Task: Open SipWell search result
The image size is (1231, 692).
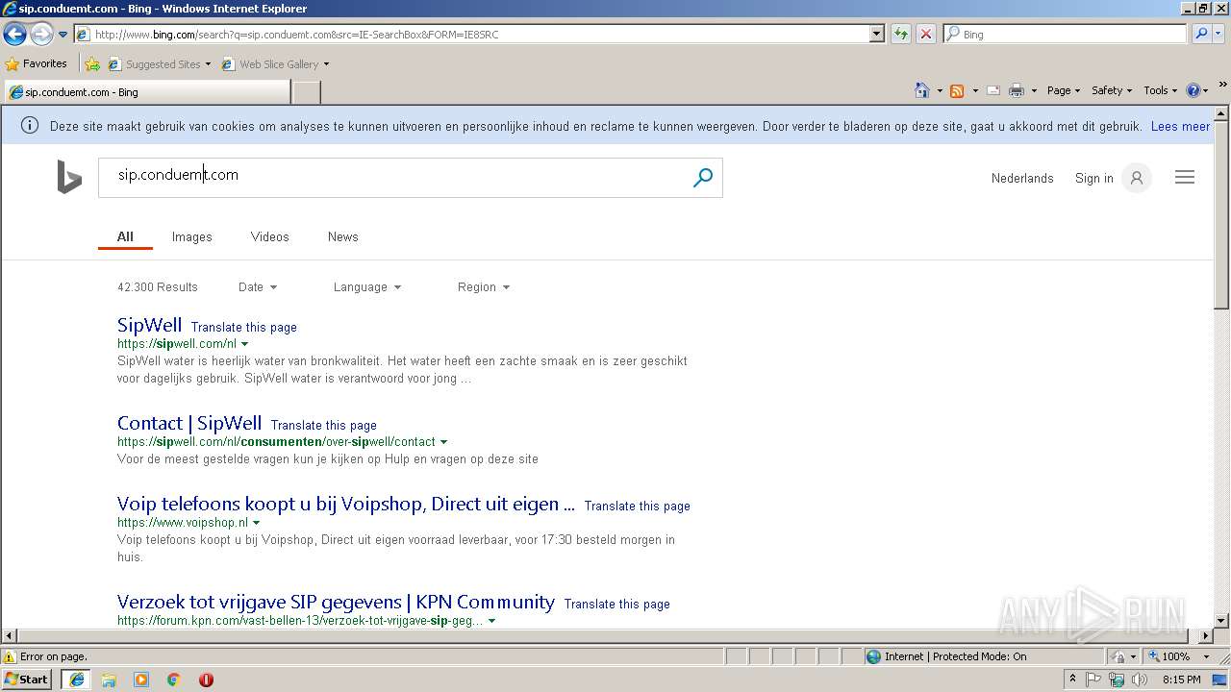Action: (149, 325)
